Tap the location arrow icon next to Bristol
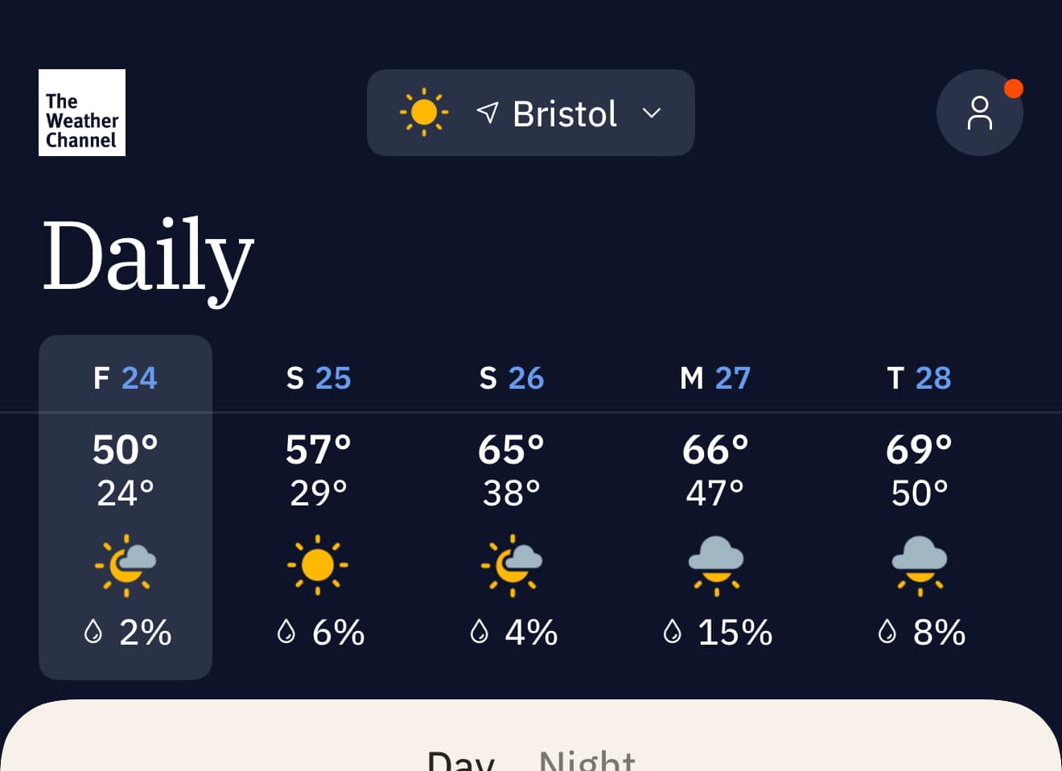This screenshot has width=1062, height=771. [x=488, y=113]
